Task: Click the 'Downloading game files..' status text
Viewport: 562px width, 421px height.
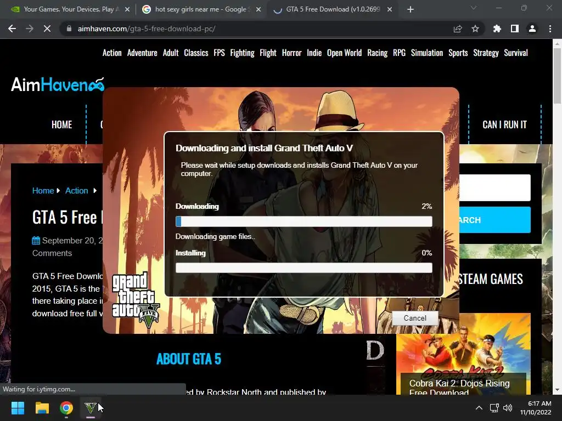Action: pyautogui.click(x=215, y=237)
